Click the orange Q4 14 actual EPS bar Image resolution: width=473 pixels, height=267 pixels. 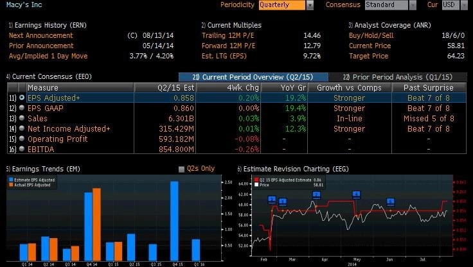coord(97,224)
